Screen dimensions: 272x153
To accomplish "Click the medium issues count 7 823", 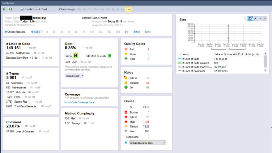I will (x=146, y=127).
